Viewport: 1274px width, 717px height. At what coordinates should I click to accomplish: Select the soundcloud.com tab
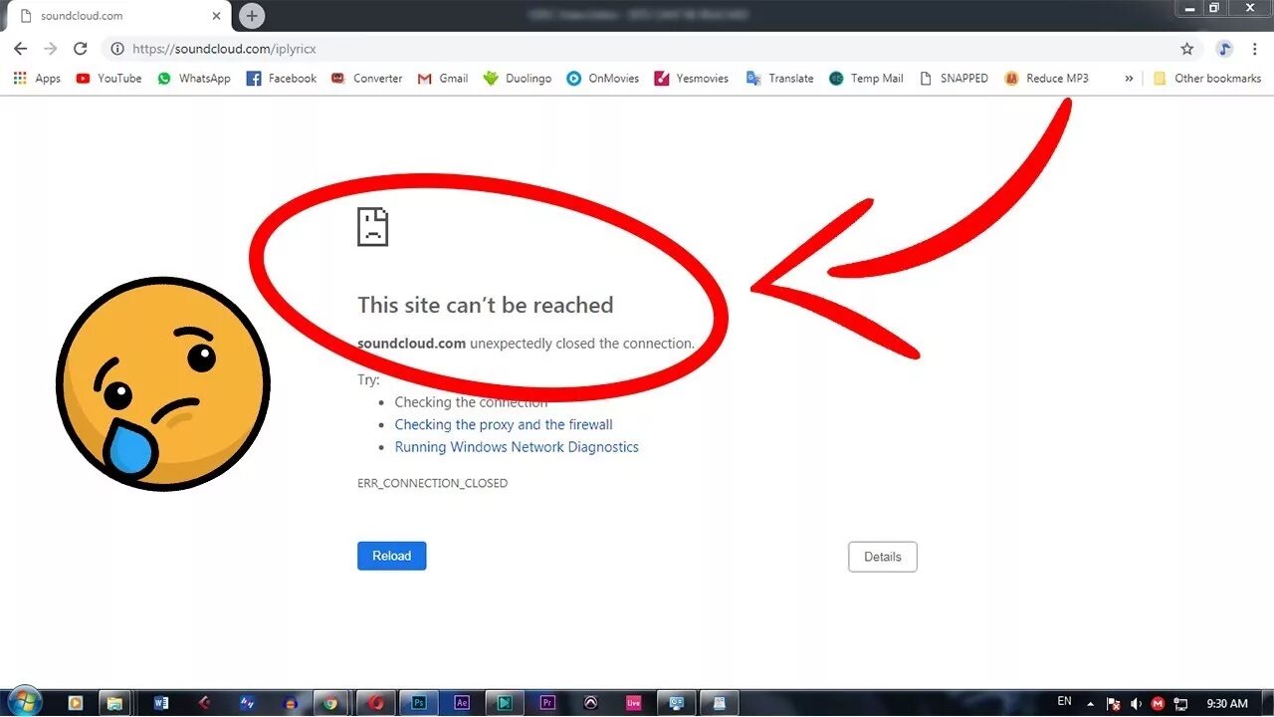pyautogui.click(x=117, y=16)
